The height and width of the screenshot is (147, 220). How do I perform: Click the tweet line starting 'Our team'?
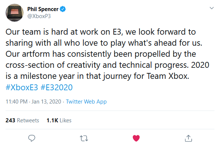coord(100,32)
